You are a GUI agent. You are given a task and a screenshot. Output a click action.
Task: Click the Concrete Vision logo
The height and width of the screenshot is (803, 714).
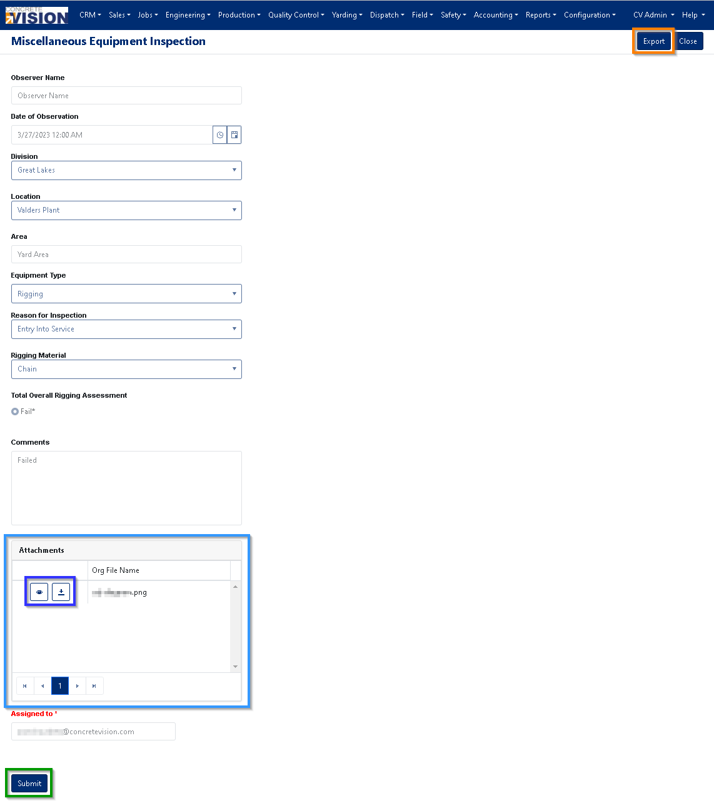tap(36, 15)
